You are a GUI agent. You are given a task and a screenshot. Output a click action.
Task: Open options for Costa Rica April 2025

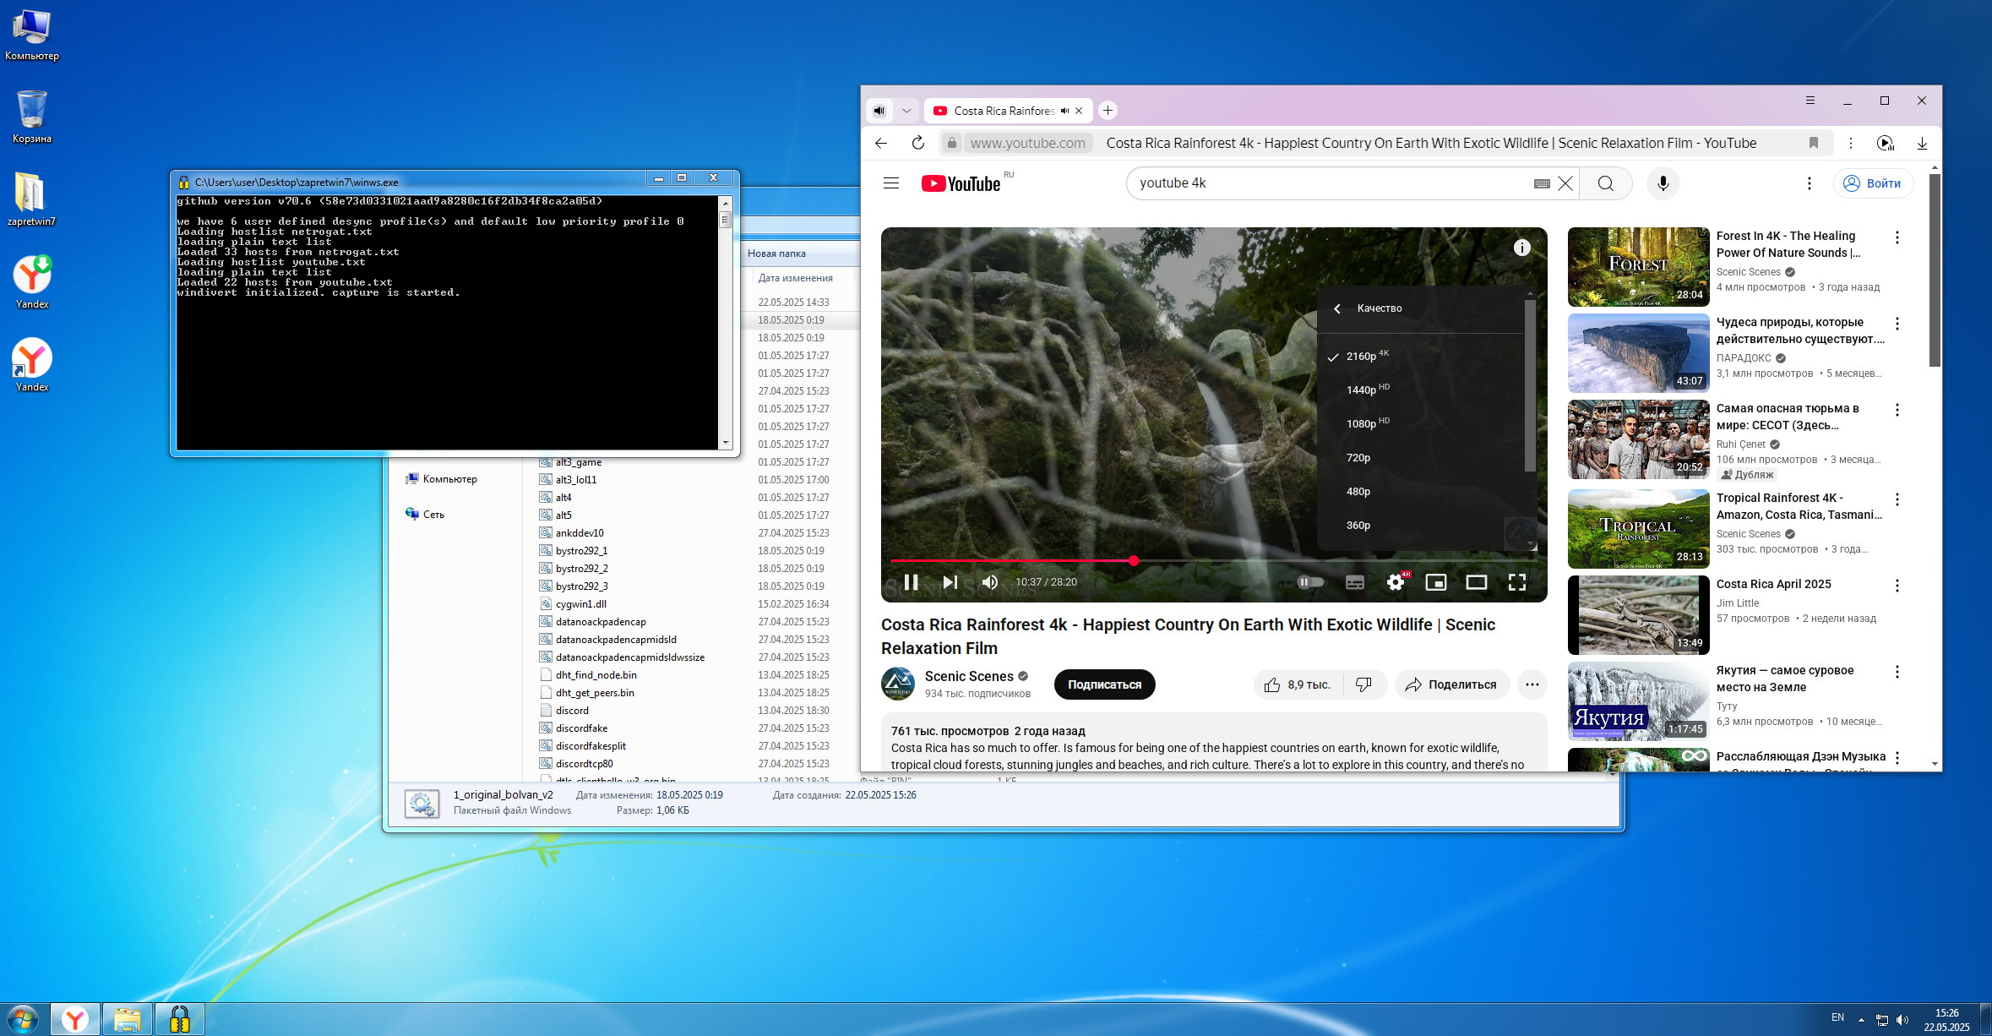click(1897, 586)
